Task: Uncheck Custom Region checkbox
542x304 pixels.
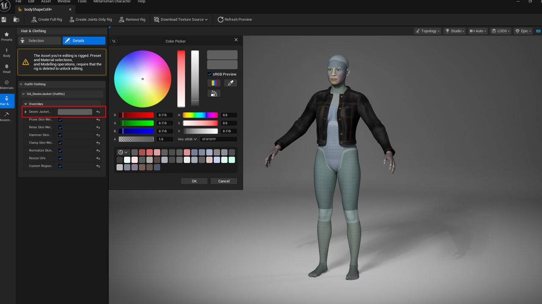Action: click(60, 166)
